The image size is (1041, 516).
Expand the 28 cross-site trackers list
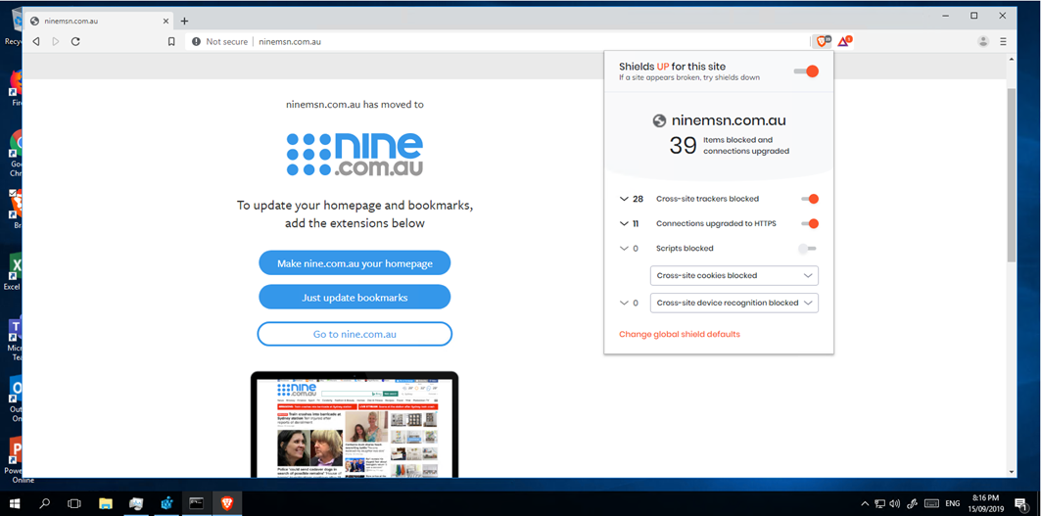tap(624, 199)
